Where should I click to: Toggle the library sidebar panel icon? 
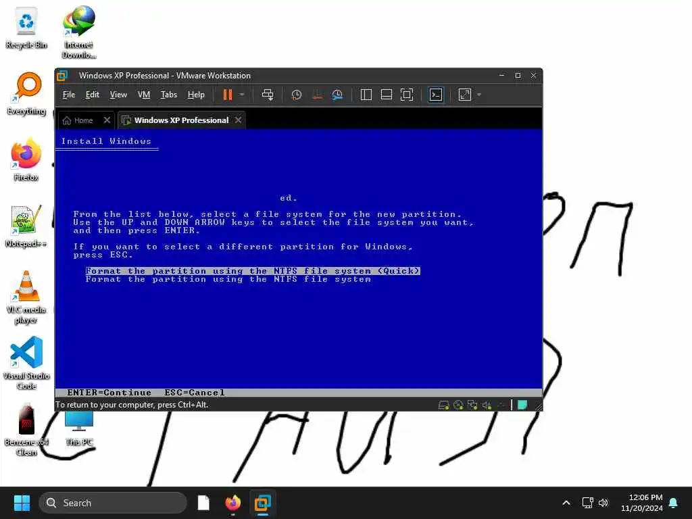click(366, 95)
